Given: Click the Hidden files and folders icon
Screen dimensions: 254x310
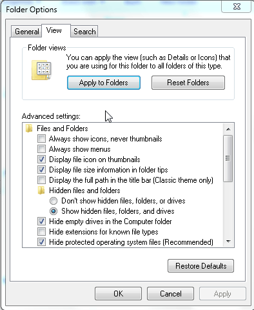Looking at the screenshot, I should (41, 191).
